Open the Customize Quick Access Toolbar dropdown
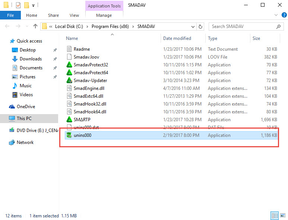The width and height of the screenshot is (288, 220). point(33,6)
